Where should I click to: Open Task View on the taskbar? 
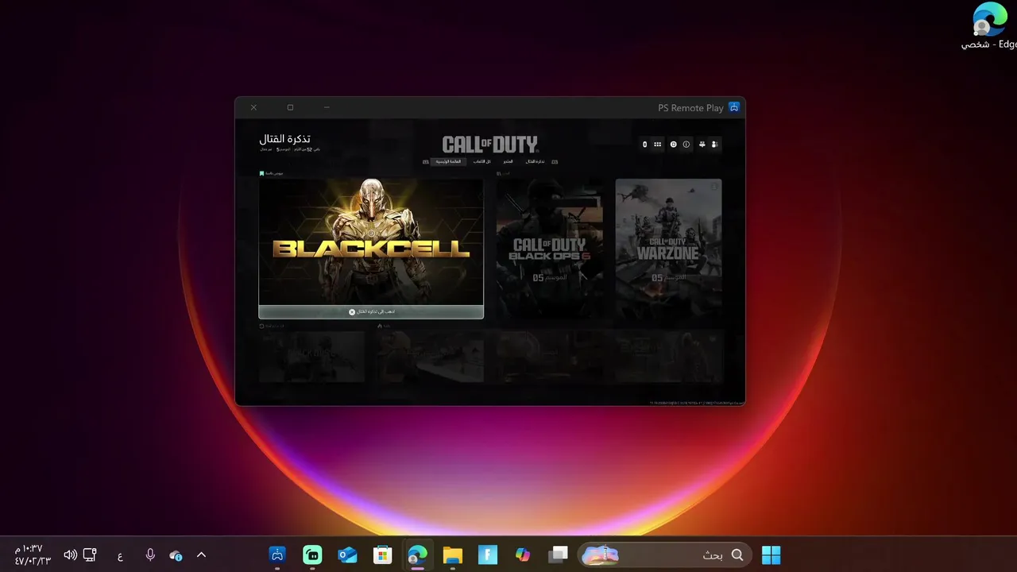[559, 555]
